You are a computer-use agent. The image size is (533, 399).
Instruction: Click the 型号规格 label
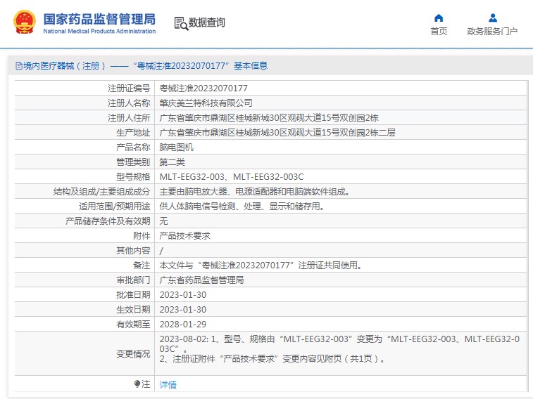133,177
